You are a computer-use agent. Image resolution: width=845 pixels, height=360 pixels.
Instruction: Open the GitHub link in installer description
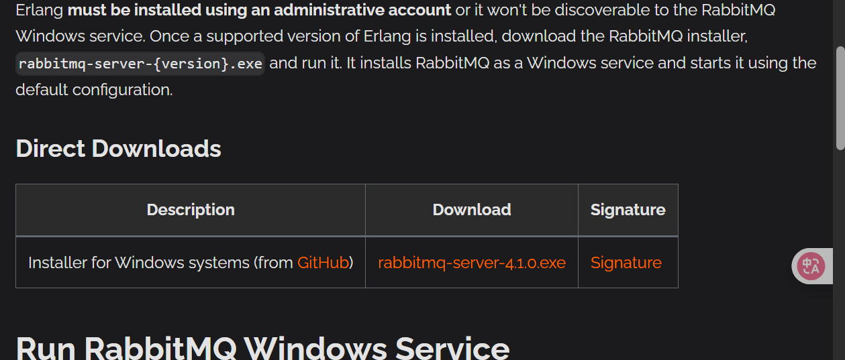point(324,263)
